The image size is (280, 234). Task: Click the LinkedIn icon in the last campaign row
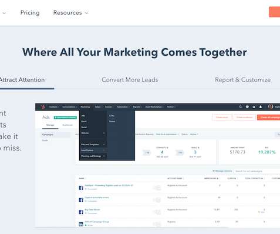[x=81, y=224]
